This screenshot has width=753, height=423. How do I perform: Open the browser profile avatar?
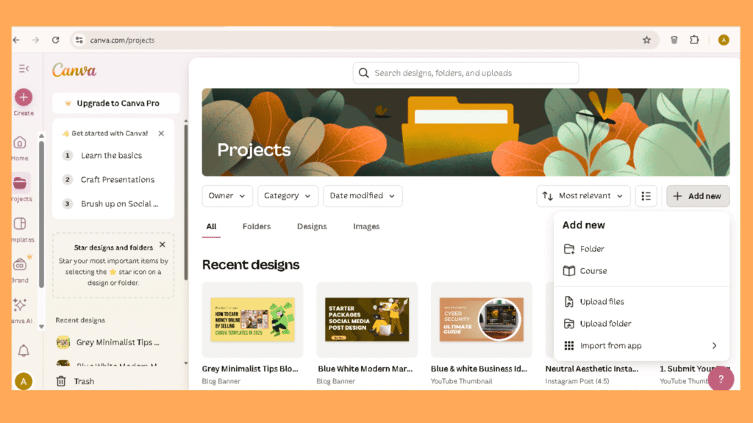(724, 40)
